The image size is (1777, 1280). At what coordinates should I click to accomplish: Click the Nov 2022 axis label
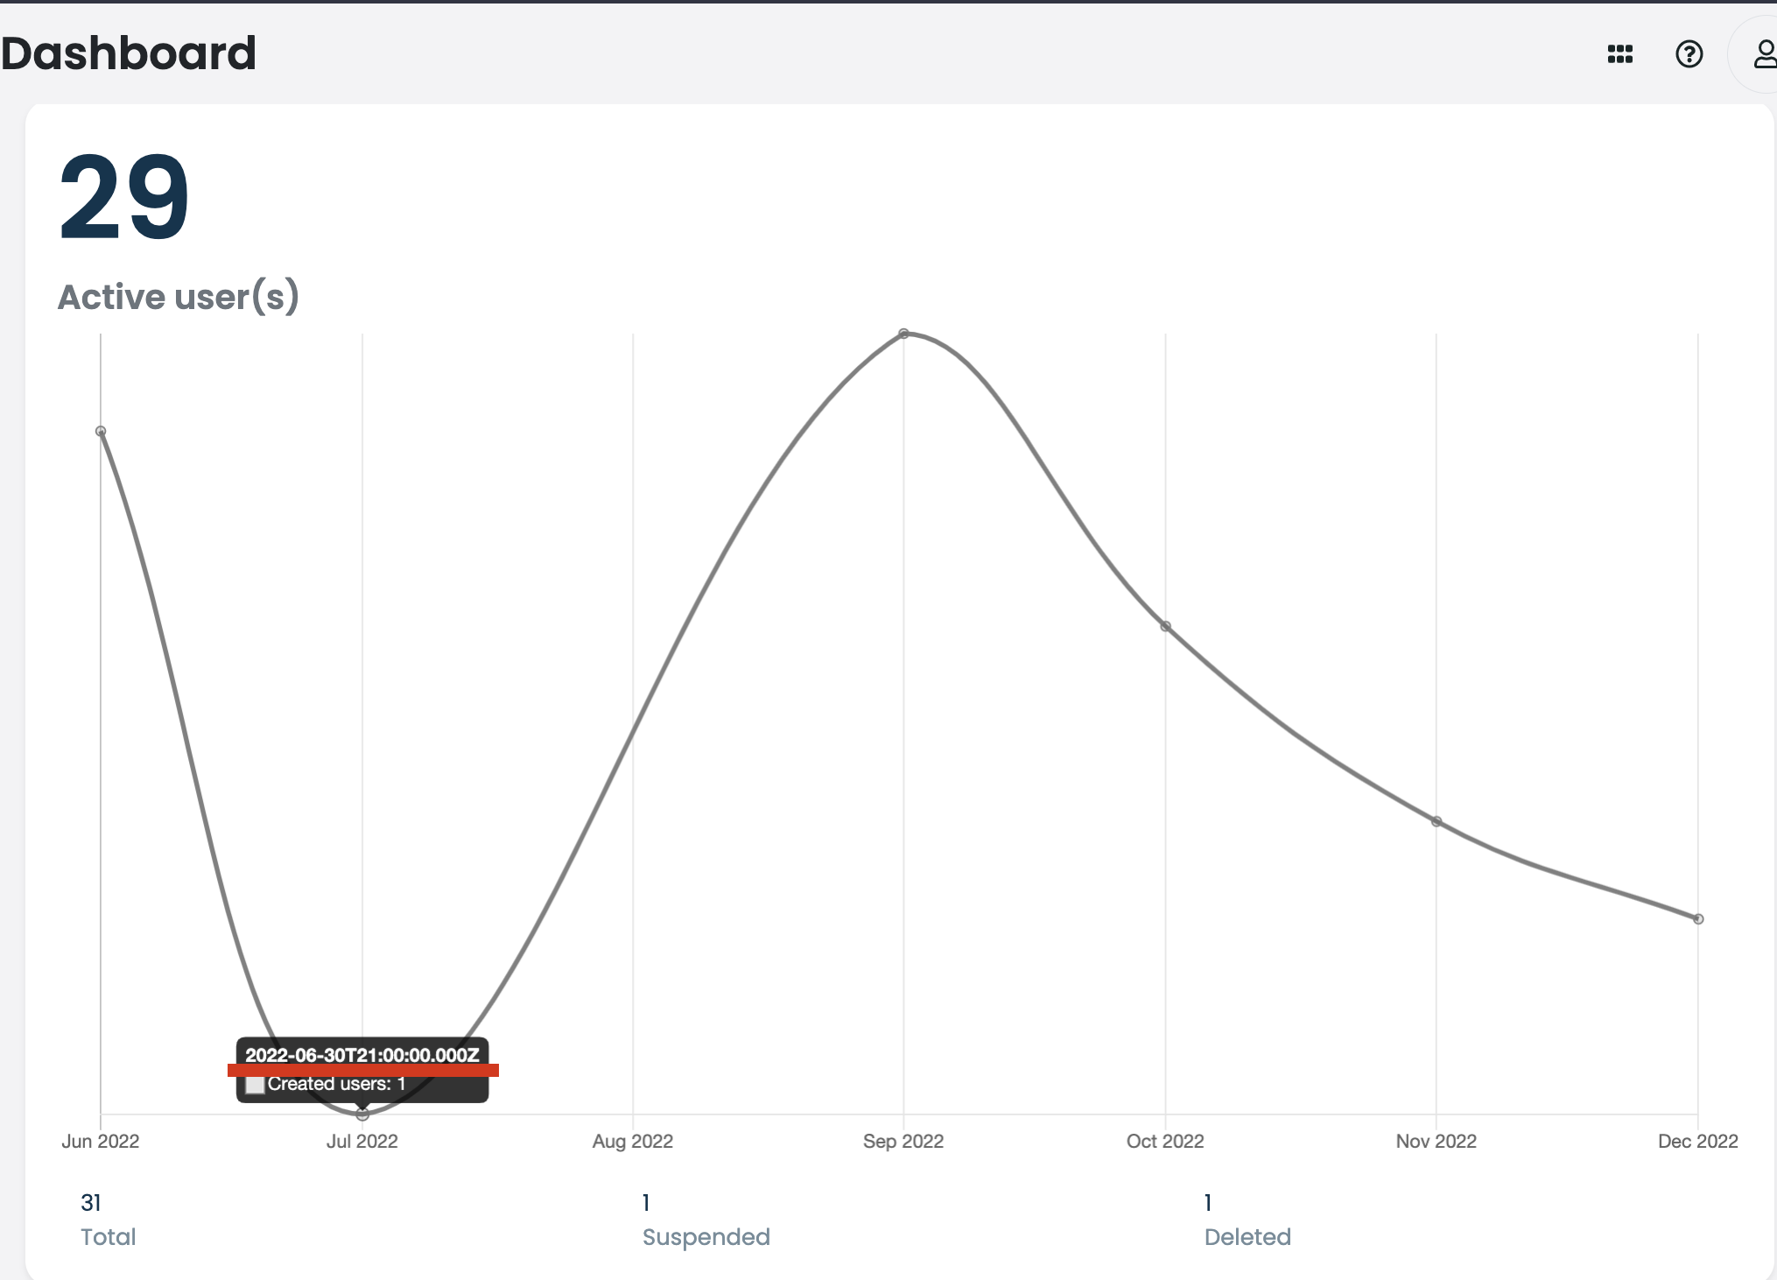pos(1436,1141)
